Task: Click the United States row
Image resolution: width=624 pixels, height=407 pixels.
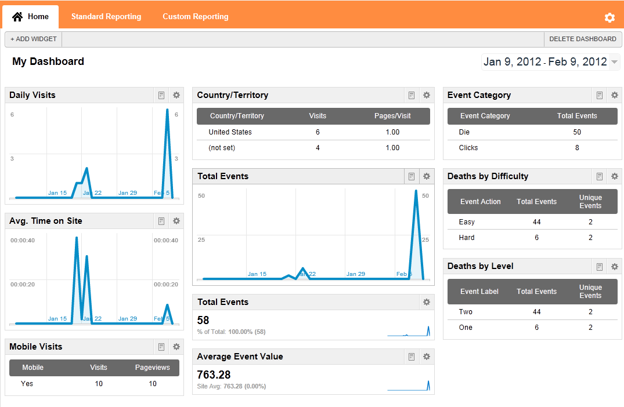Action: click(313, 132)
